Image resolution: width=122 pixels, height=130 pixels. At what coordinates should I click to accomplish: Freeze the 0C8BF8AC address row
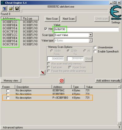pyautogui.click(x=8, y=91)
